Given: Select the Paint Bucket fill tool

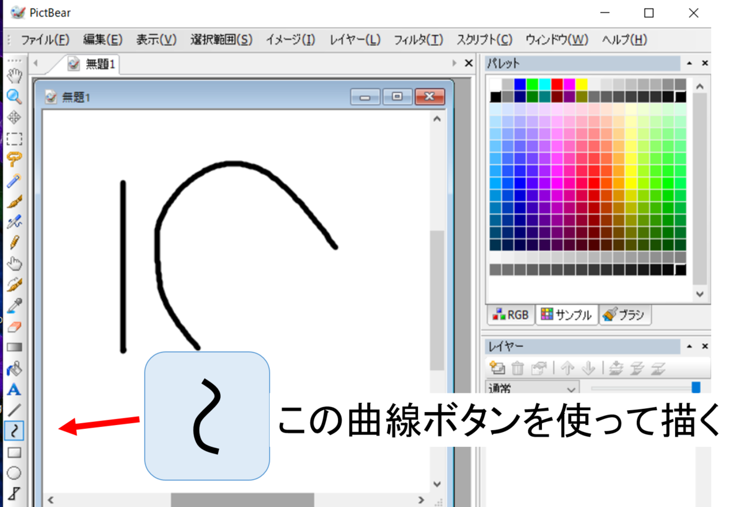Looking at the screenshot, I should click(14, 369).
